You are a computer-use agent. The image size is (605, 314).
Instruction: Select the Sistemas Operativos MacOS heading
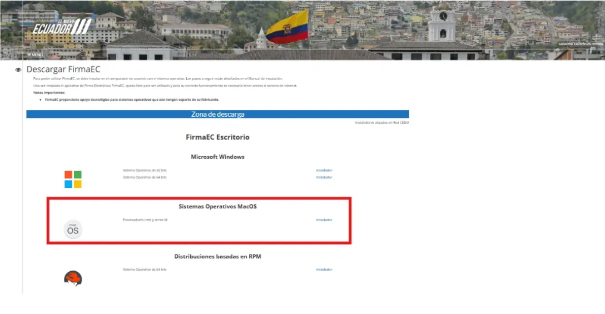point(217,206)
